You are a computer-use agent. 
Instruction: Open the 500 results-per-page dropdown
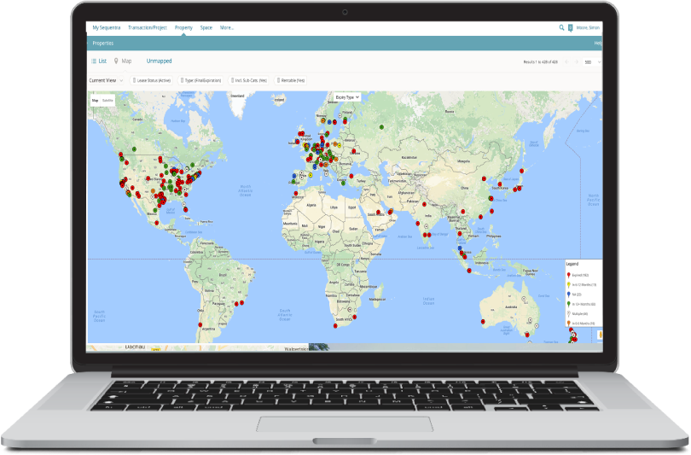(591, 62)
